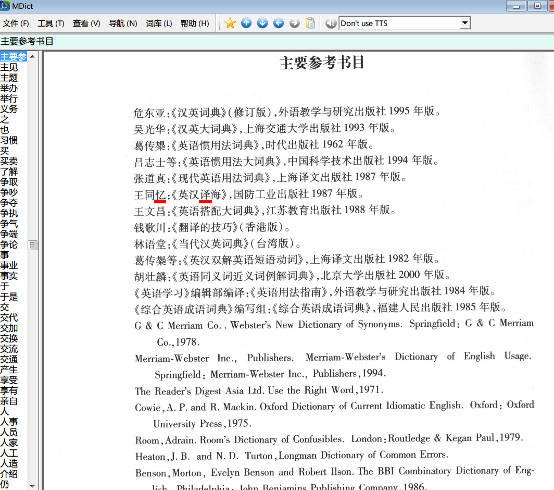The height and width of the screenshot is (490, 554).
Task: Click the blue up arrow previous entry icon
Action: 246,23
